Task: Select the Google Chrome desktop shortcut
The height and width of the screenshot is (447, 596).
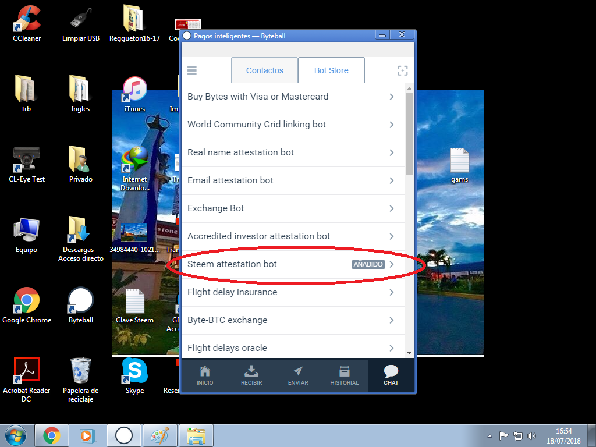Action: point(27,306)
